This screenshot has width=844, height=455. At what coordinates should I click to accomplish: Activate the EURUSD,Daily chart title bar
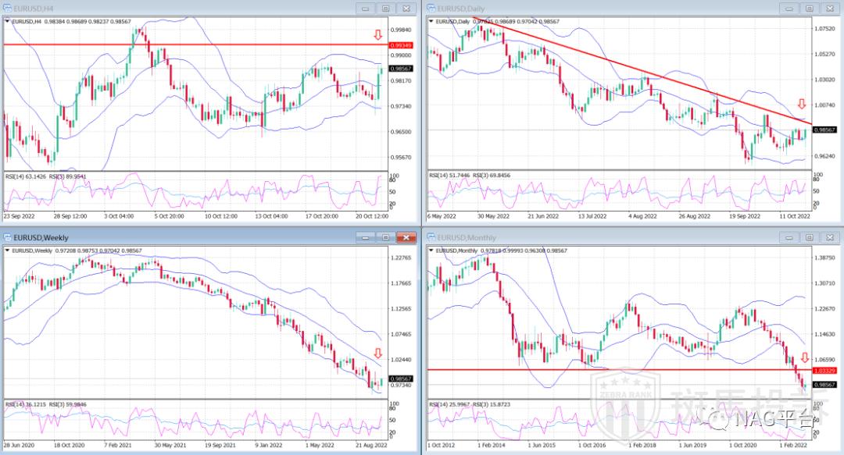click(610, 8)
